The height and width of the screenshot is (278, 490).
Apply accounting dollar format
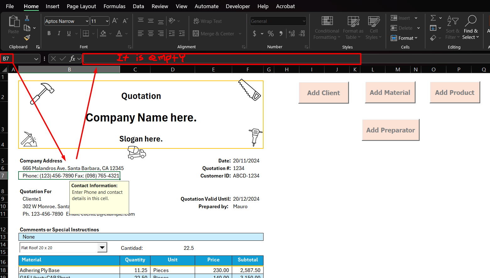click(x=254, y=33)
